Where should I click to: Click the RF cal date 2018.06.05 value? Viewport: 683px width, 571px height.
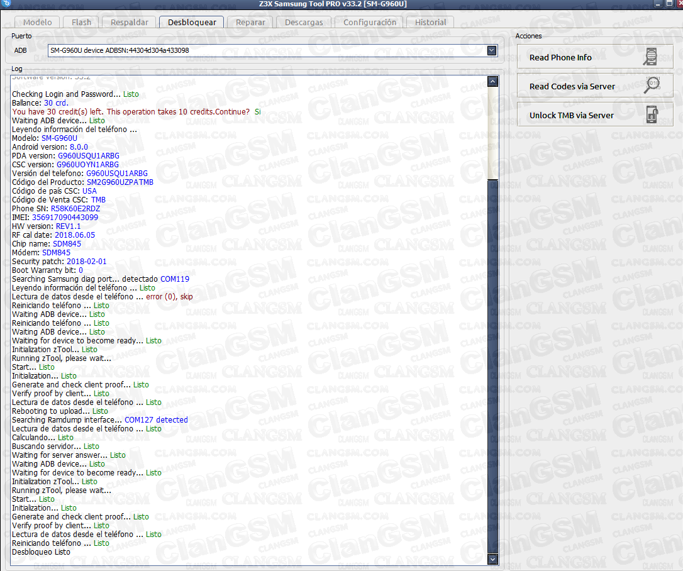coord(74,235)
